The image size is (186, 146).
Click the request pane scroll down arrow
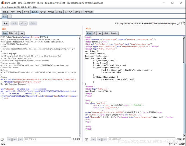[80, 136]
